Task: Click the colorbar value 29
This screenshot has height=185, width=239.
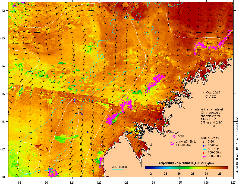Action: click(220, 174)
